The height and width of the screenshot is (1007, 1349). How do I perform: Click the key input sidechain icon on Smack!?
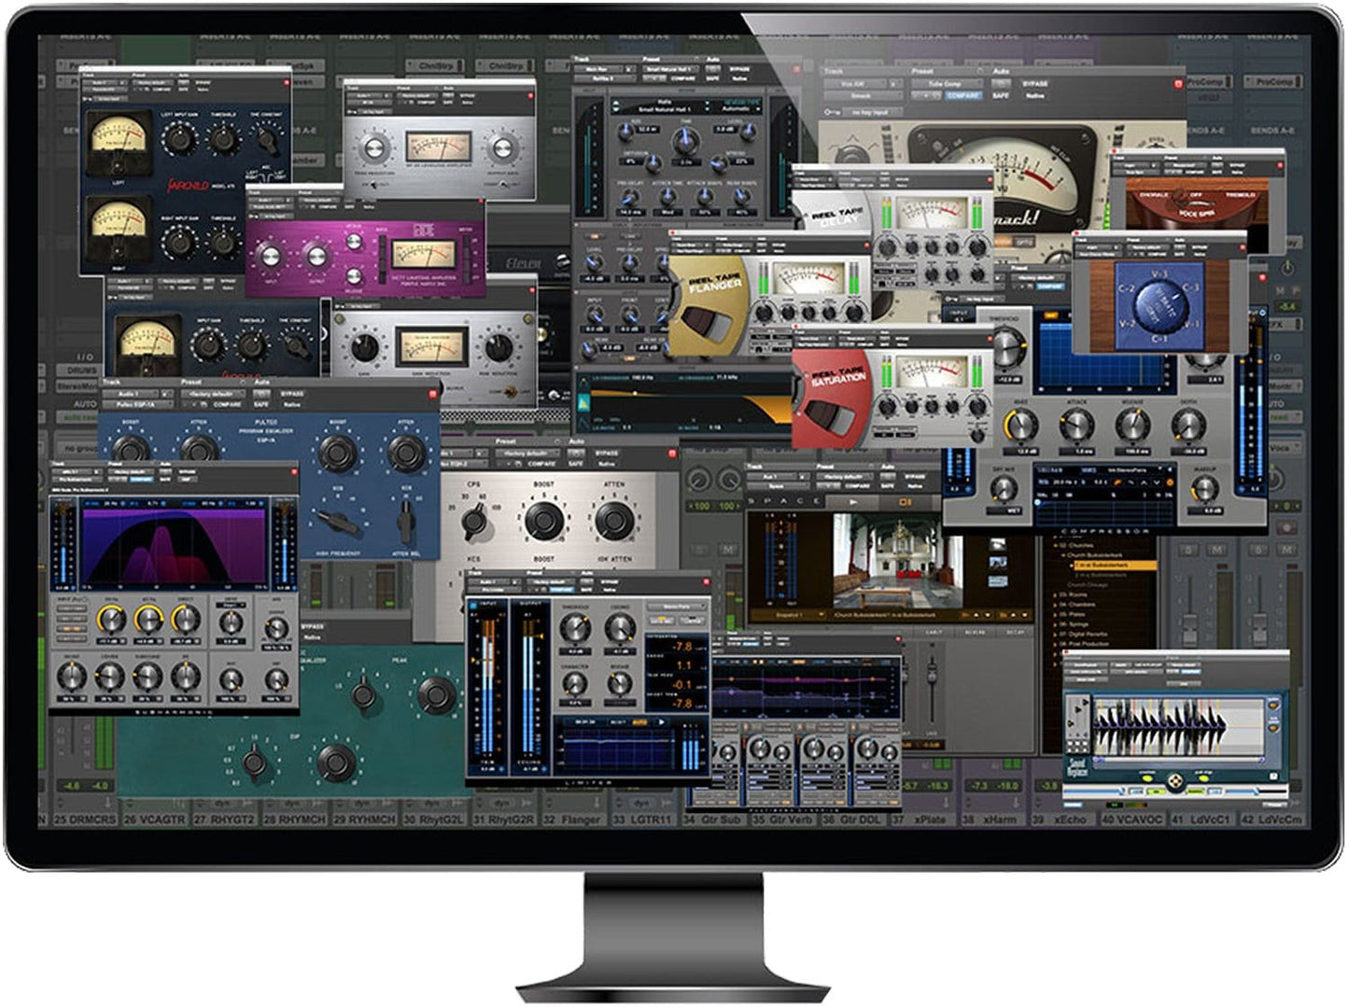click(x=833, y=112)
